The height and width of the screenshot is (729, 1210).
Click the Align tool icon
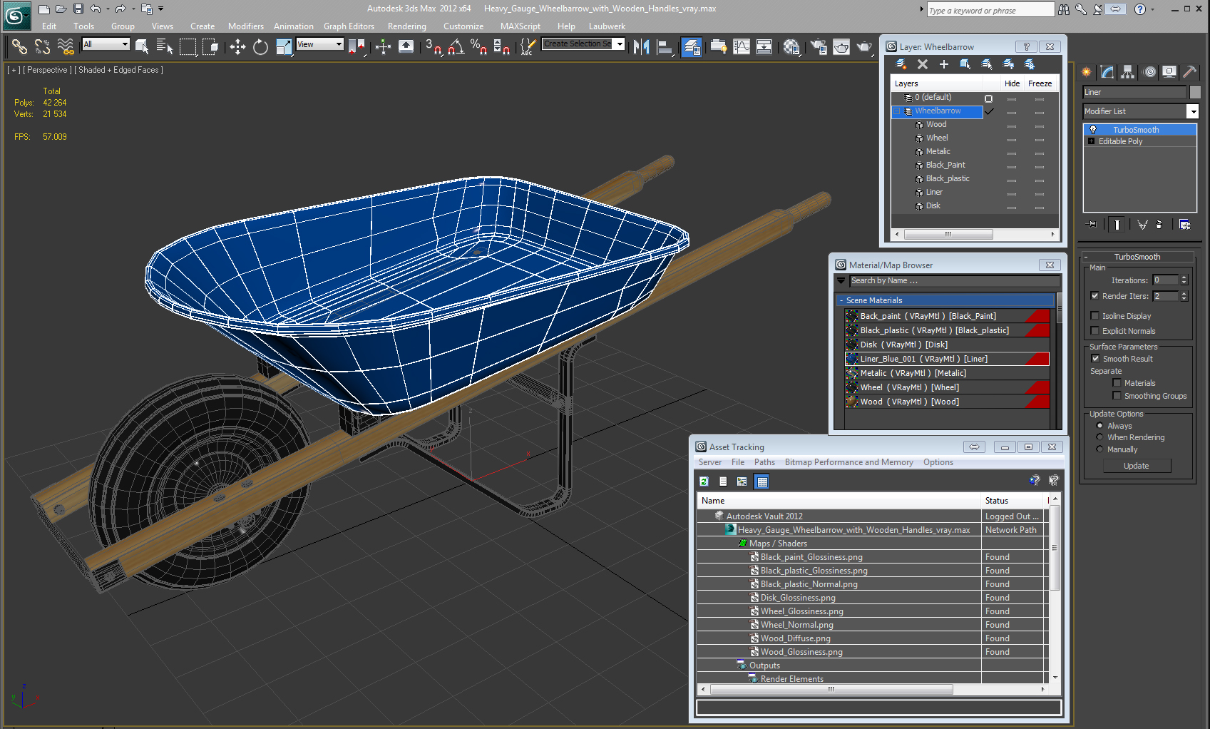[x=665, y=47]
